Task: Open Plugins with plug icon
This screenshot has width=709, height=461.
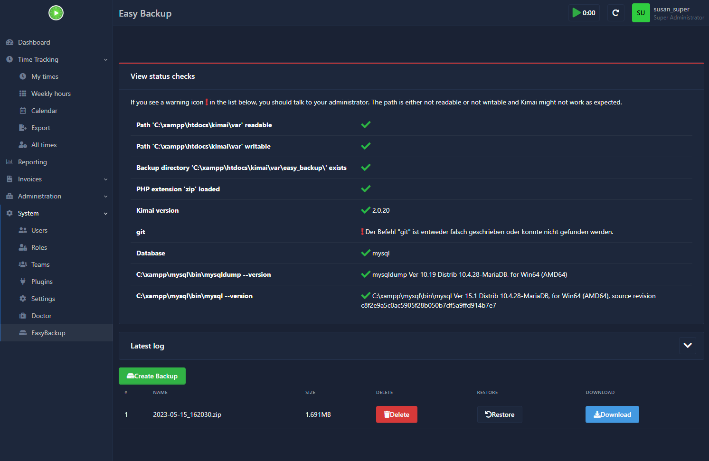Action: tap(23, 282)
